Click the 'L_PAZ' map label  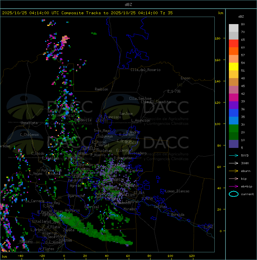[209, 227]
